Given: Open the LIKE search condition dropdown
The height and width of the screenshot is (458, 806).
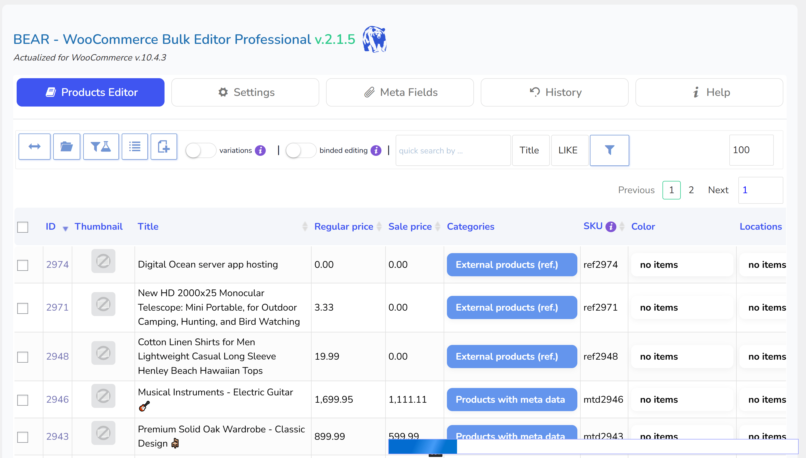Looking at the screenshot, I should (x=569, y=150).
